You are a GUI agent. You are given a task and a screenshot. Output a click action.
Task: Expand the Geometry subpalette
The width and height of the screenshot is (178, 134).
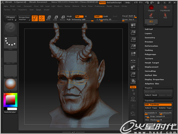pos(150,38)
